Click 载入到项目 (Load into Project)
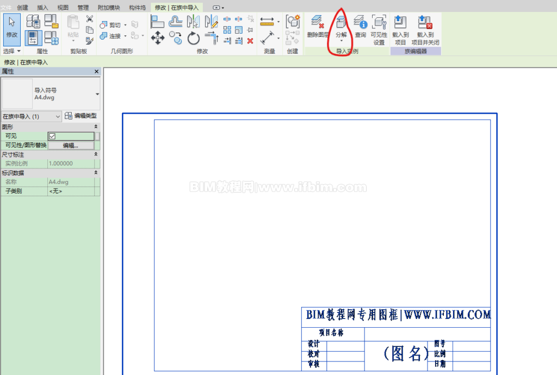Viewport: 557px width, 375px height. 400,30
